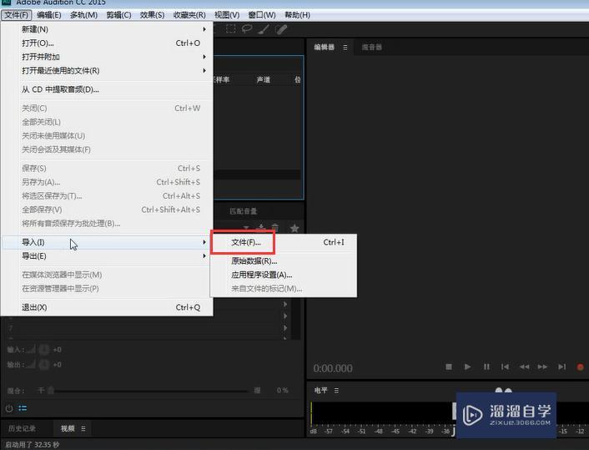Viewport: 589px width, 450px height.
Task: Click the 混合 dry/wet slider handle
Action: pos(51,390)
